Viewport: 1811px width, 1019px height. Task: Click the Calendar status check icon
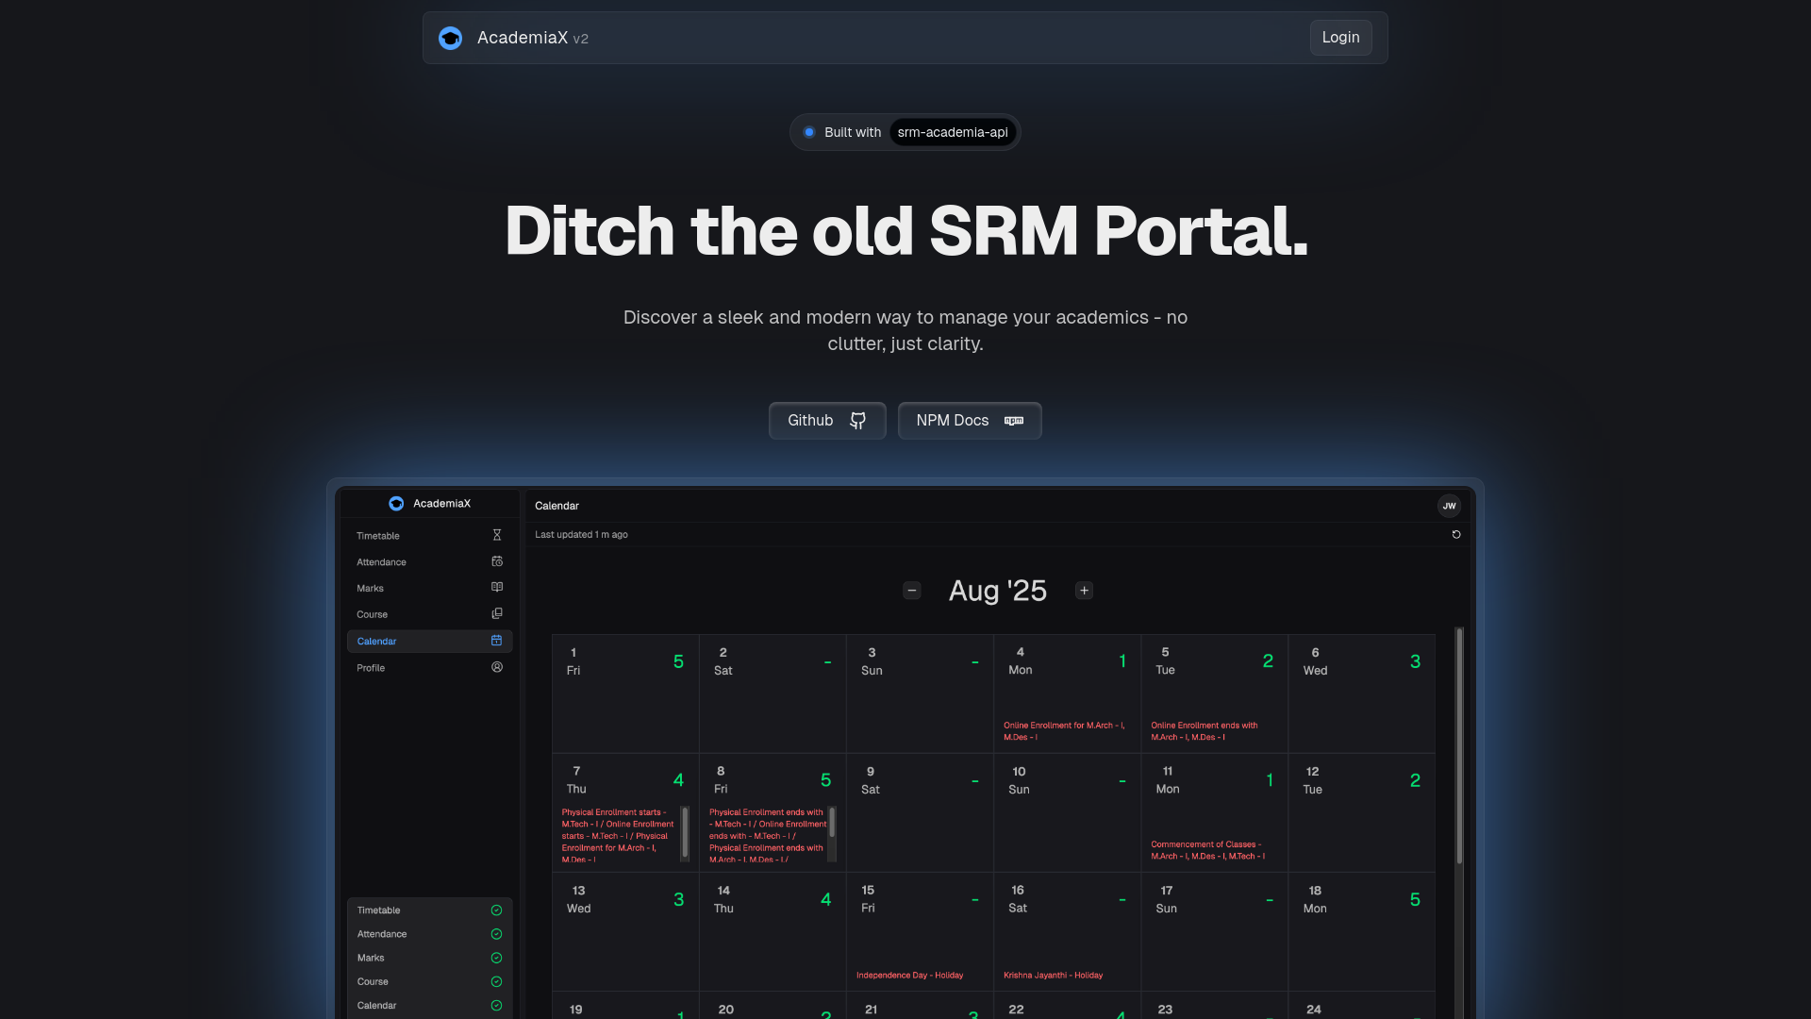(x=496, y=1006)
